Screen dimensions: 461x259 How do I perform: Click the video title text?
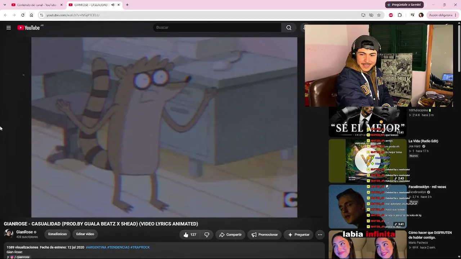click(x=101, y=224)
